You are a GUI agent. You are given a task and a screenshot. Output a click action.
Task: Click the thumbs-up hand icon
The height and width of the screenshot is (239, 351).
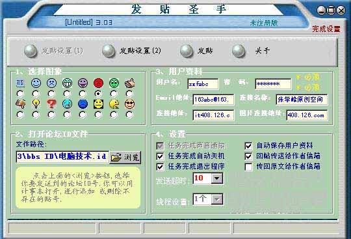tap(130, 83)
